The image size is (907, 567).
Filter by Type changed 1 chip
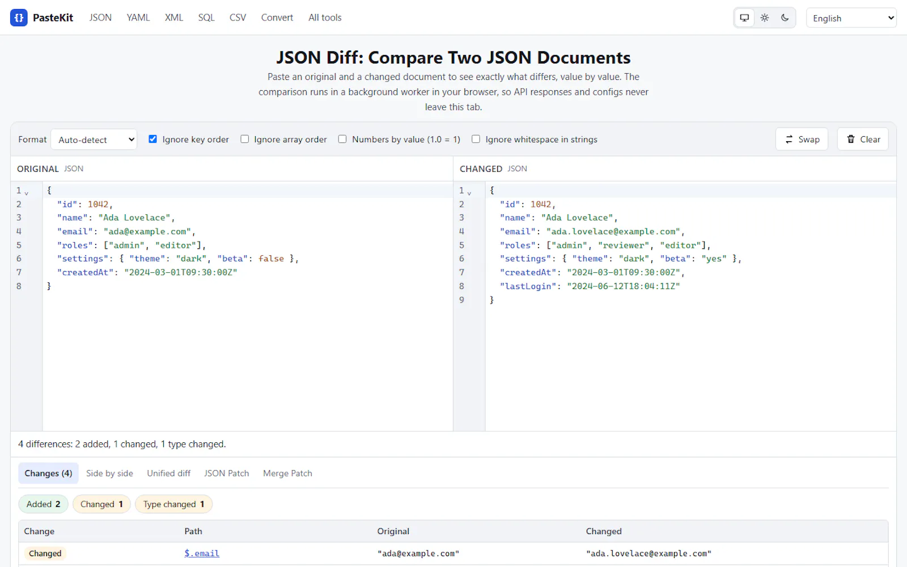click(x=173, y=504)
